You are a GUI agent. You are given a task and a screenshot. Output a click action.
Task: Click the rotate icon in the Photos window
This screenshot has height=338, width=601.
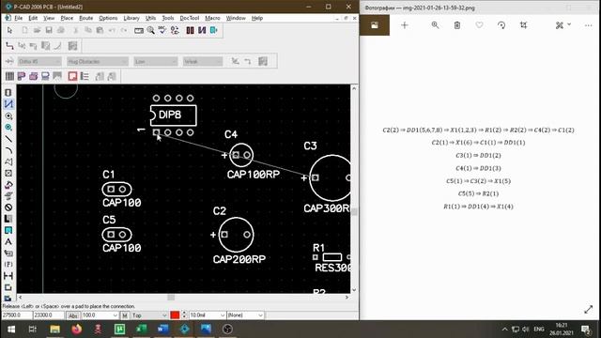(x=501, y=25)
